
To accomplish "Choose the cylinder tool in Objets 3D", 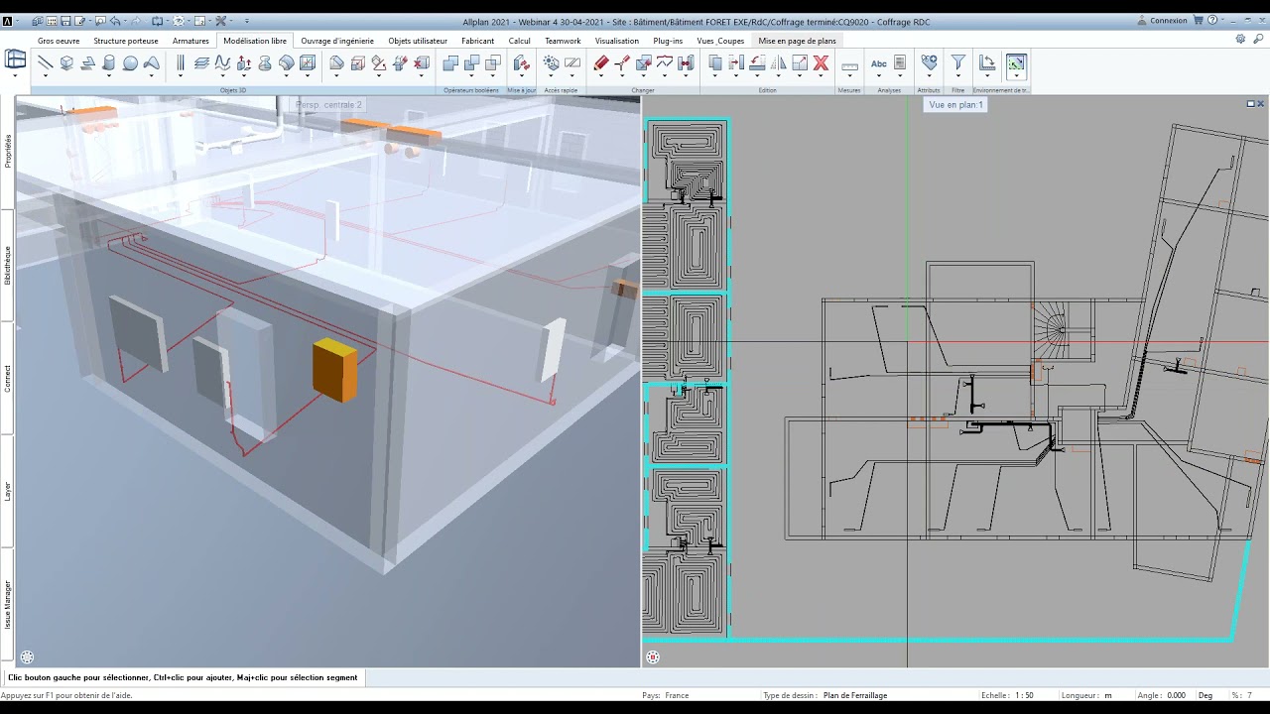I will tap(109, 62).
